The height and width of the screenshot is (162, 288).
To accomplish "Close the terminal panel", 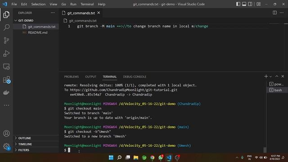I will tap(283, 76).
